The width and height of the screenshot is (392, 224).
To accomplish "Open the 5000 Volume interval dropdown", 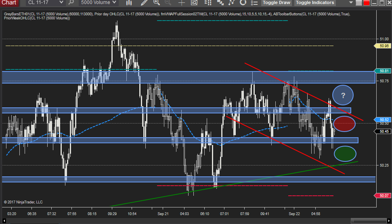I will click(98, 3).
